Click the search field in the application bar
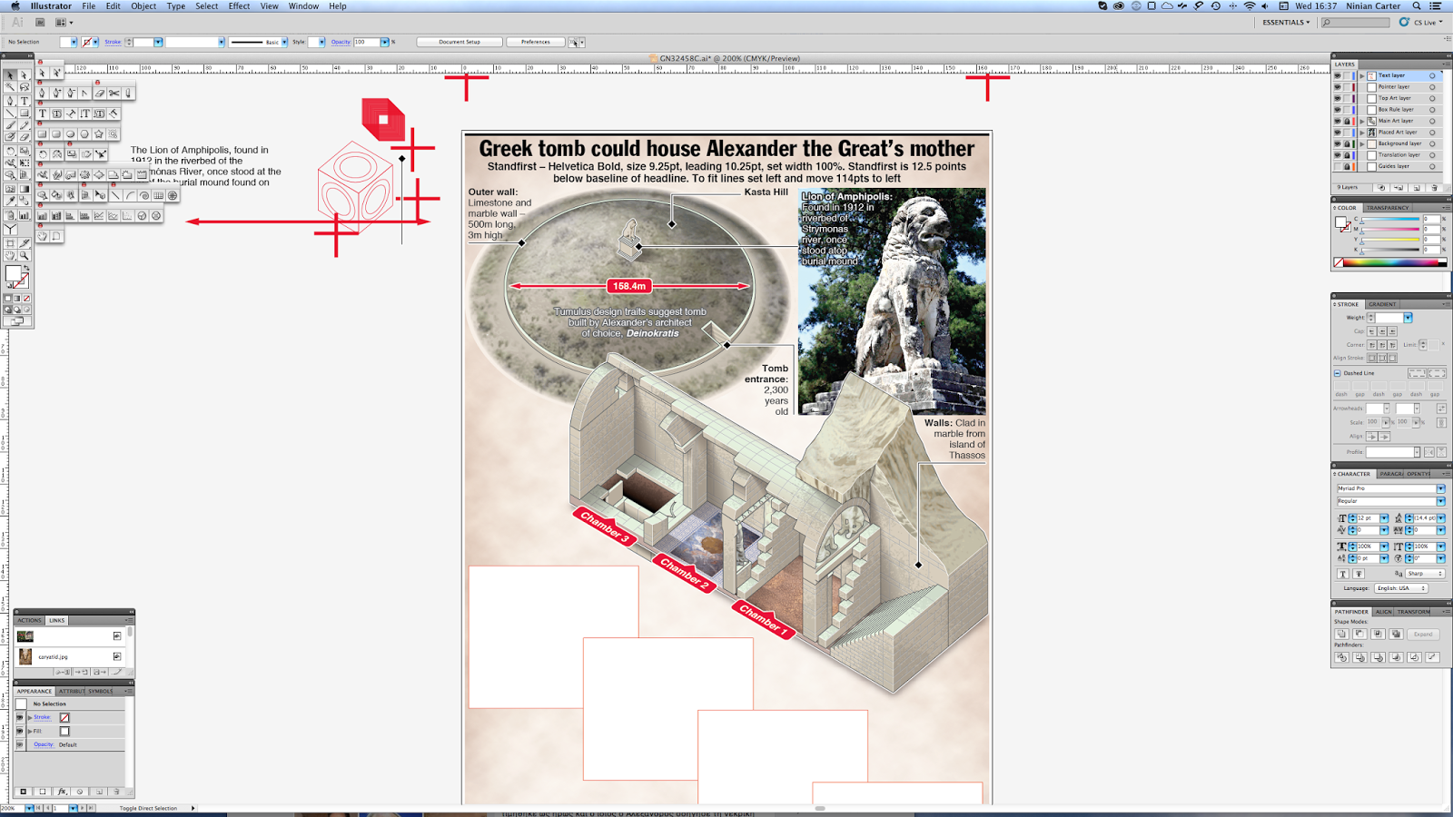 1356,23
